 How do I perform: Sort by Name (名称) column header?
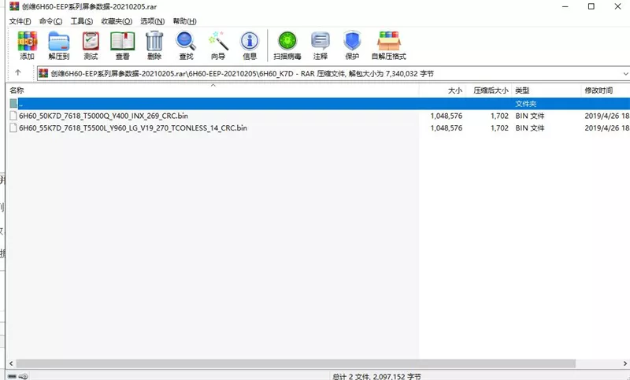coord(213,90)
